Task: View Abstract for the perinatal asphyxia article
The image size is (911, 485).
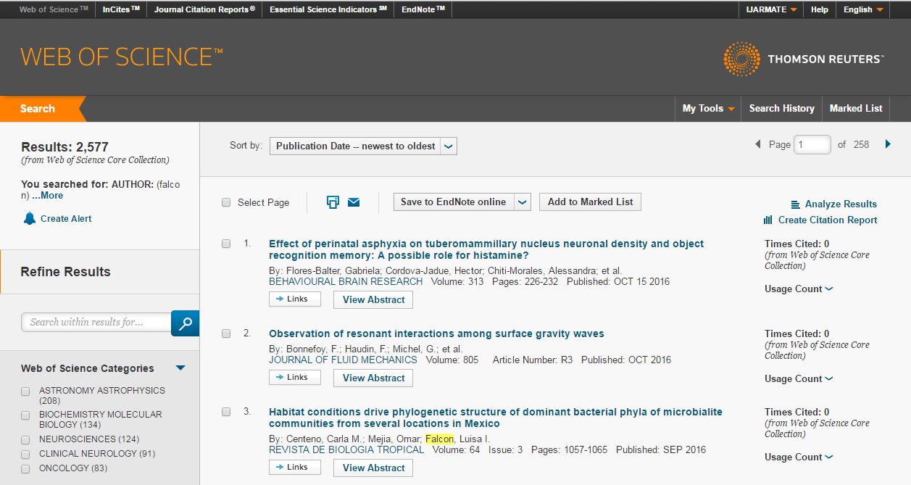Action: [x=373, y=299]
